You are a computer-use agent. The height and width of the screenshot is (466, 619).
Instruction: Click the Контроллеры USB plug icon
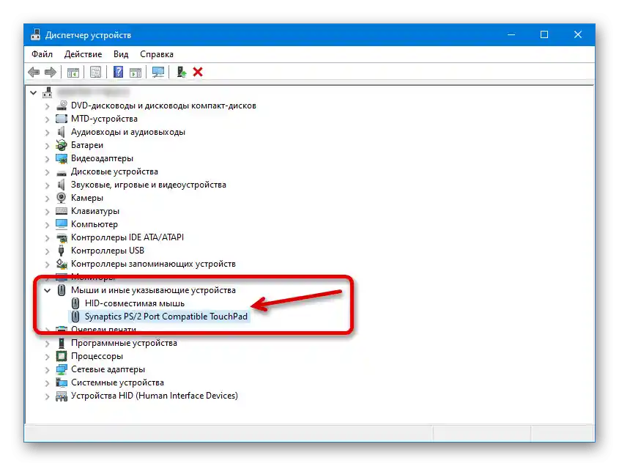coord(62,251)
